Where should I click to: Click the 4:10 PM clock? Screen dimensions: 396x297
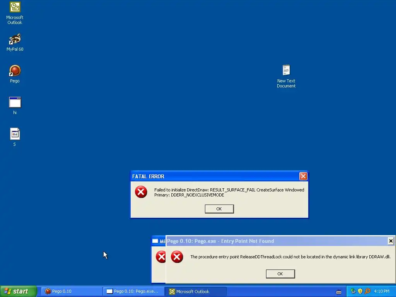click(x=382, y=291)
